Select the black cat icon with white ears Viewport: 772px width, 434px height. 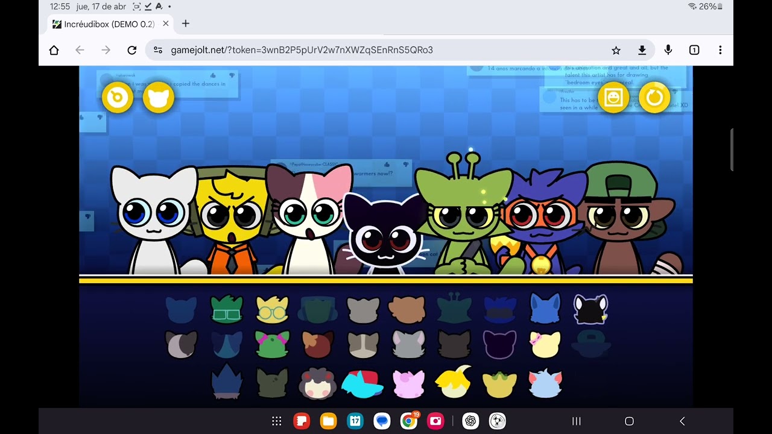[x=590, y=309]
